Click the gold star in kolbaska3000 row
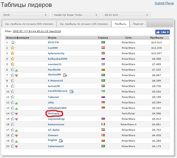The width and height of the screenshot is (177, 158). tap(13, 59)
